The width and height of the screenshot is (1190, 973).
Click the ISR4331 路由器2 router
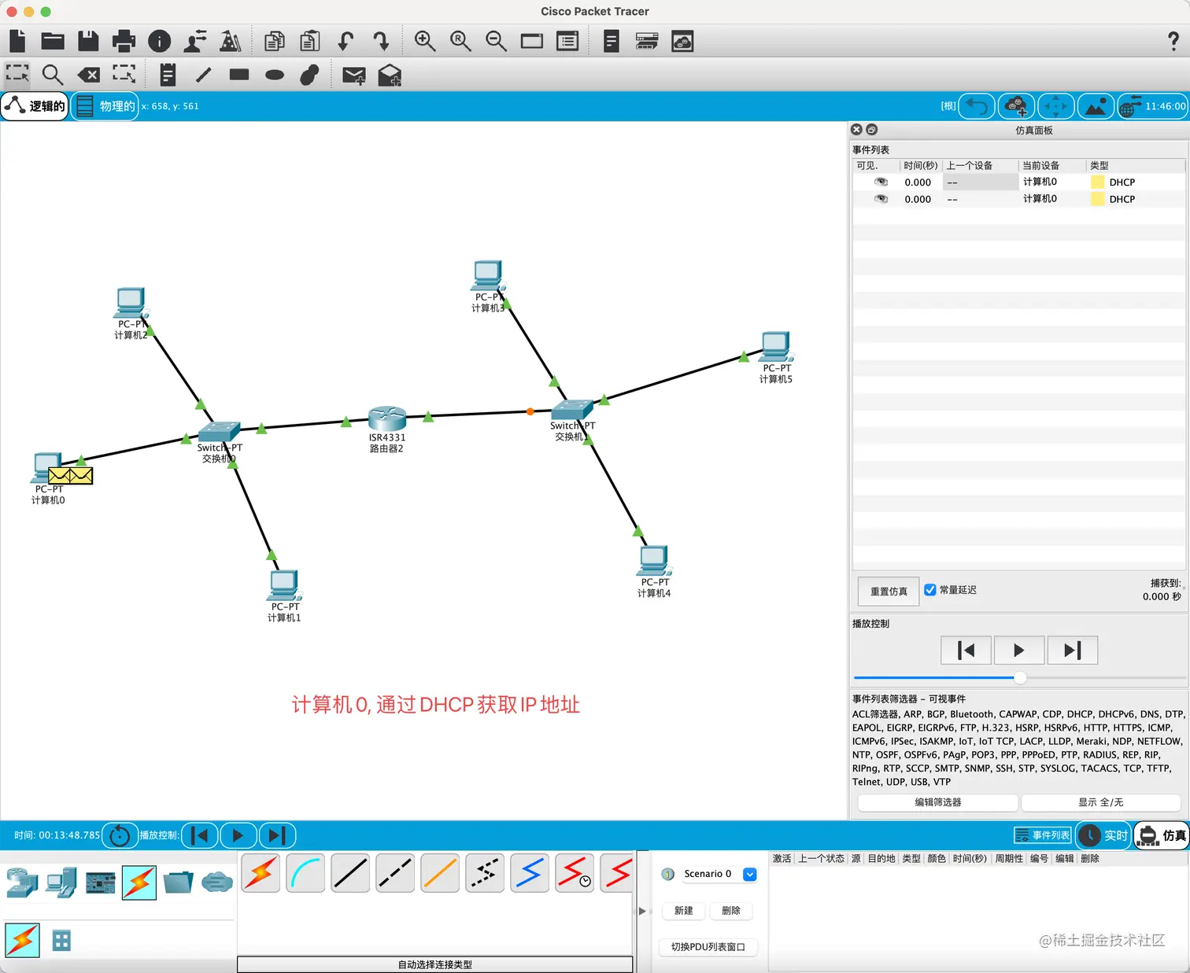(387, 419)
